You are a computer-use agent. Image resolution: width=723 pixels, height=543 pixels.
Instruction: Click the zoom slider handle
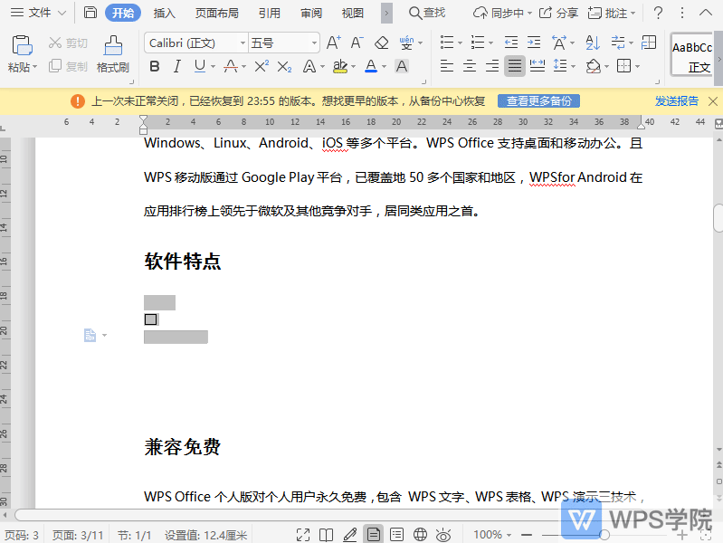(x=604, y=535)
